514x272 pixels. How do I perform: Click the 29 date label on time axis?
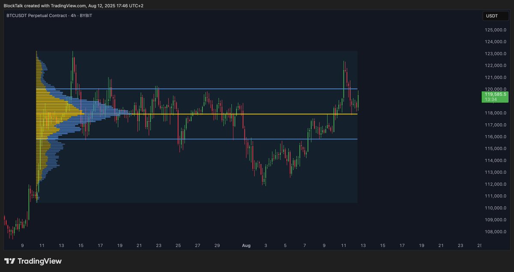(217, 246)
